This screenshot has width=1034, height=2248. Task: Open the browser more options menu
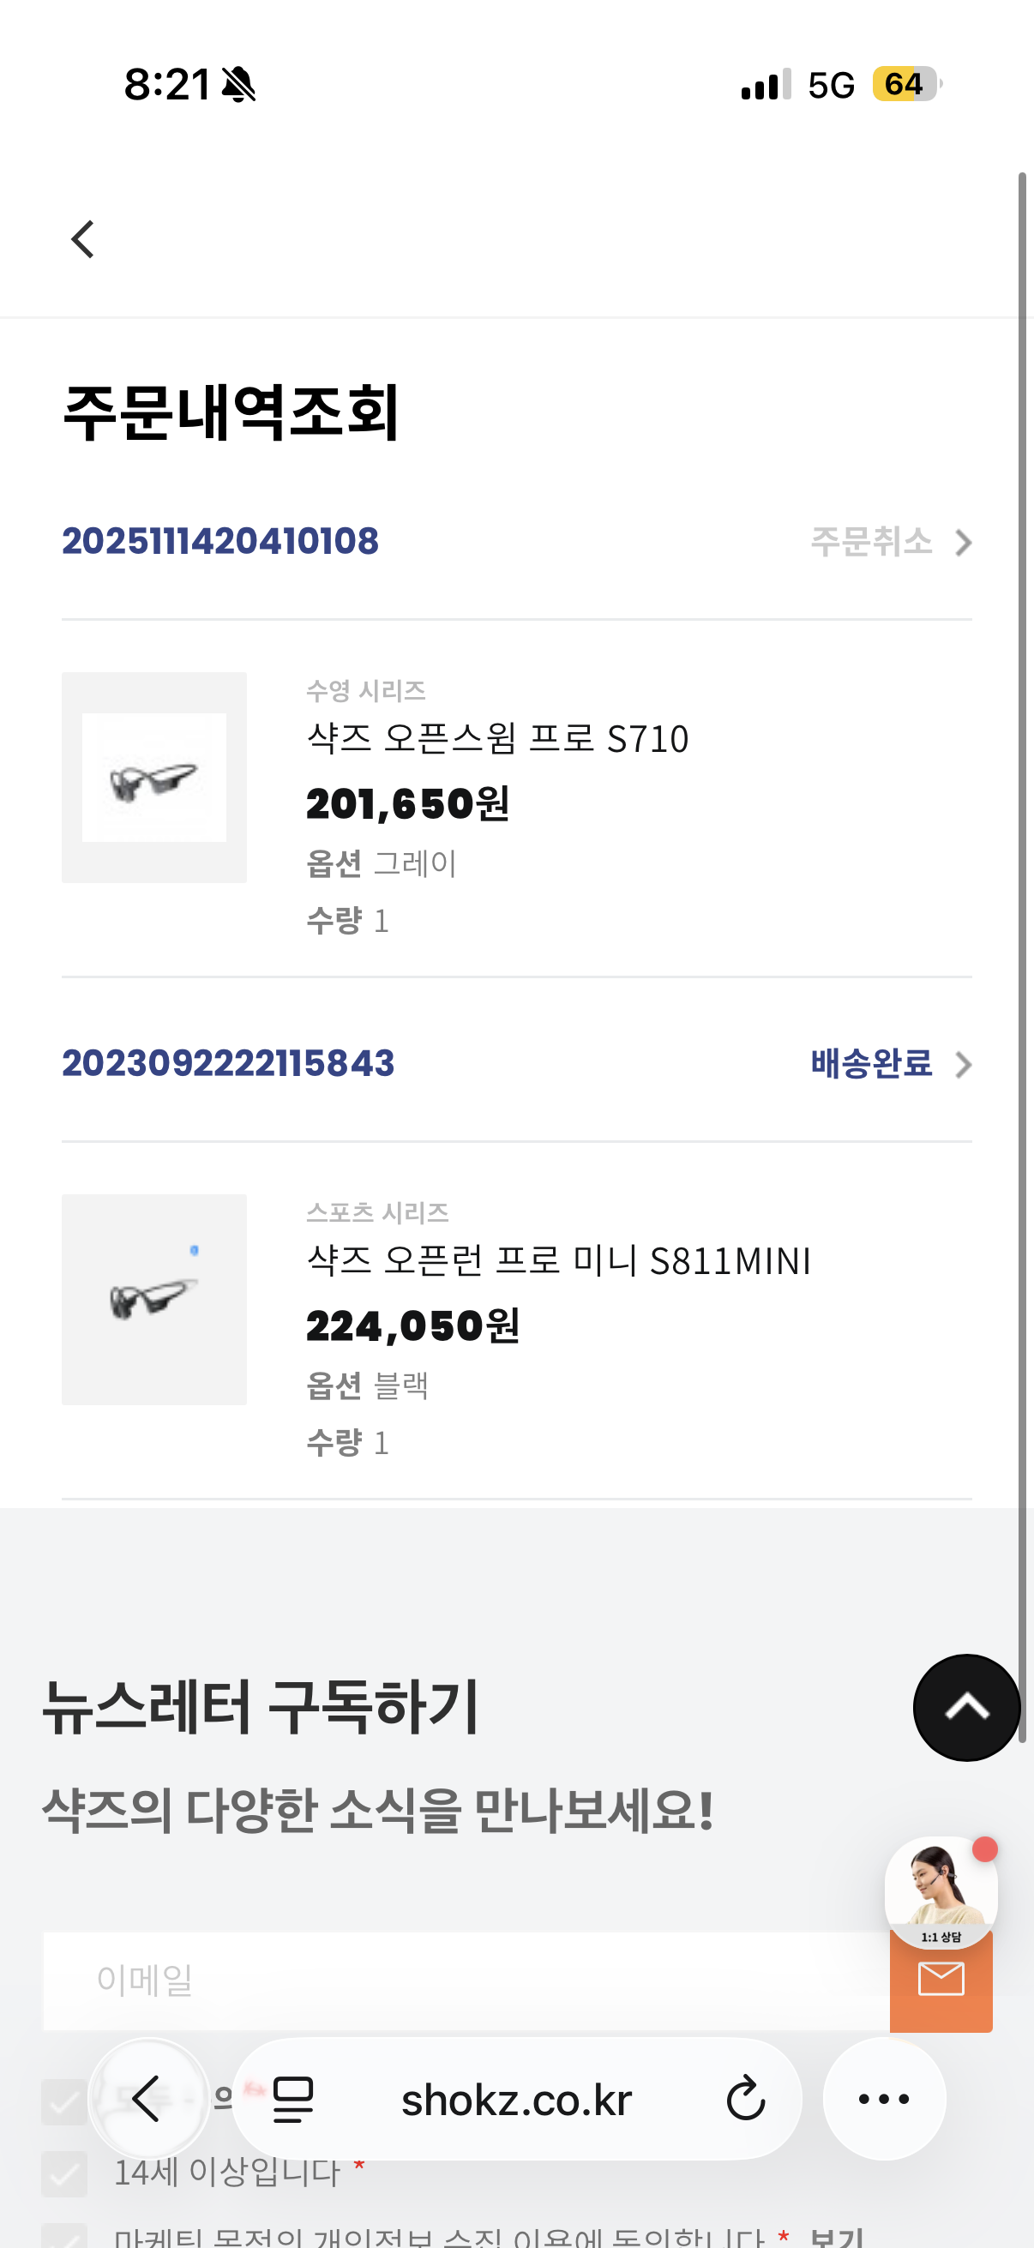tap(884, 2099)
